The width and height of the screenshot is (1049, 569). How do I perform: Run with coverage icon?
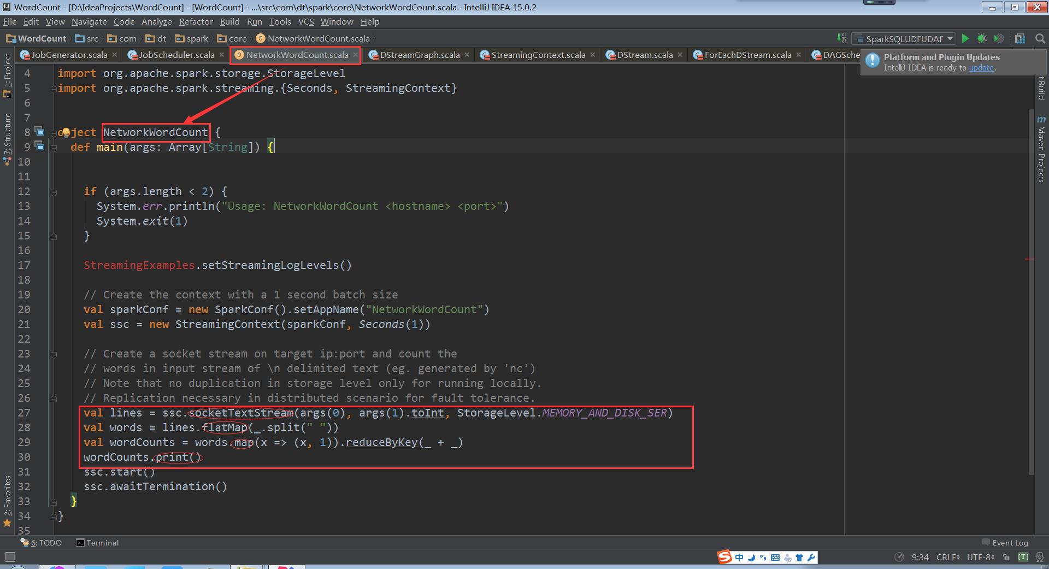tap(999, 38)
